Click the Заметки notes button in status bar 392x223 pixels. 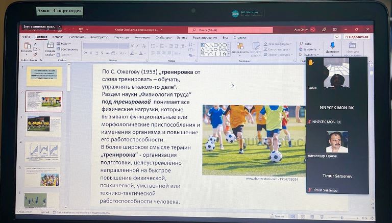[277, 216]
